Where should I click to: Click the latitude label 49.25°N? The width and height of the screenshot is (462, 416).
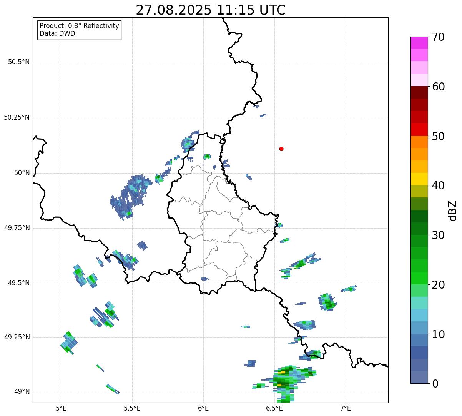(17, 337)
